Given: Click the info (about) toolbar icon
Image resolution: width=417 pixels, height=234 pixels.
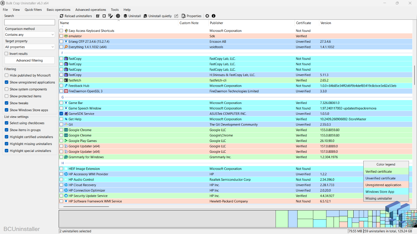Looking at the screenshot, I should click(214, 16).
